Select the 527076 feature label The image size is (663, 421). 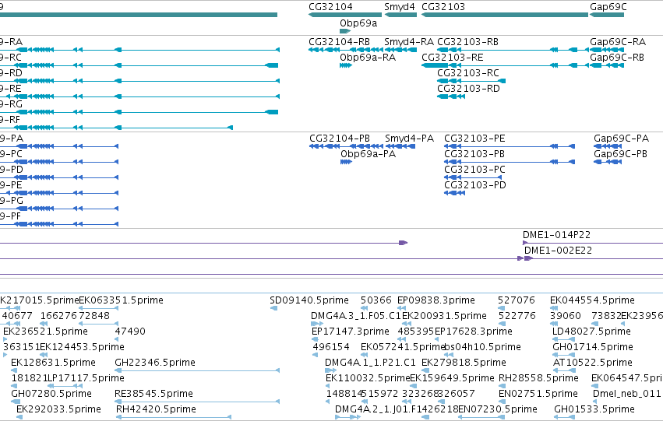[x=517, y=300]
